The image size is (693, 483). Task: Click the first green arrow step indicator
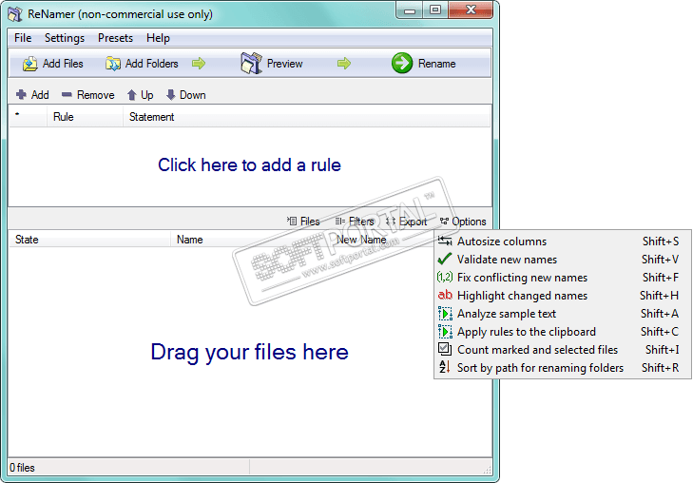tap(199, 63)
